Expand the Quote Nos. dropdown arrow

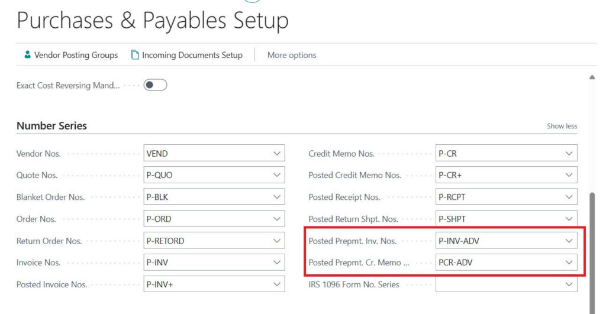[x=276, y=176]
